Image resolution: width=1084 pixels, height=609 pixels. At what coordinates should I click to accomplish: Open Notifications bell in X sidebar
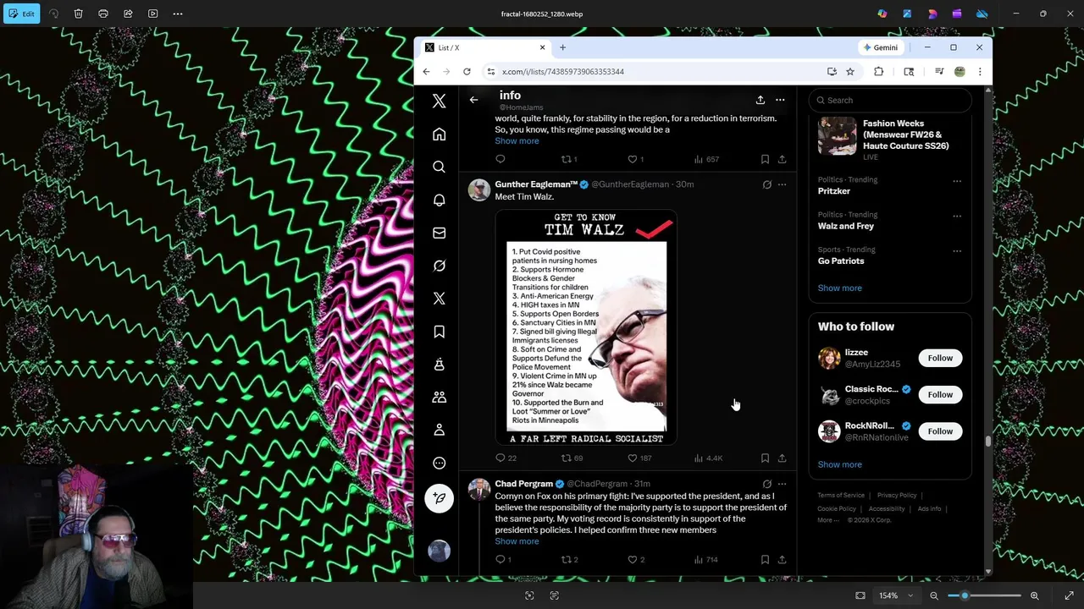tap(439, 200)
